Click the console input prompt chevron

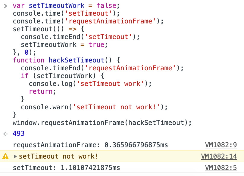tap(5, 6)
